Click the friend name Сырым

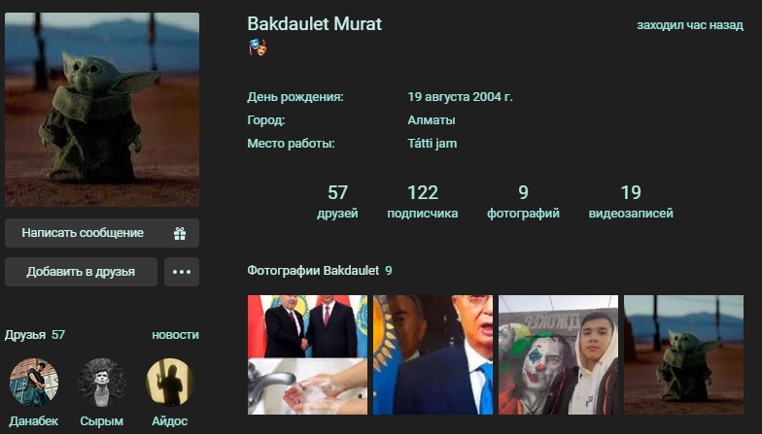click(101, 421)
